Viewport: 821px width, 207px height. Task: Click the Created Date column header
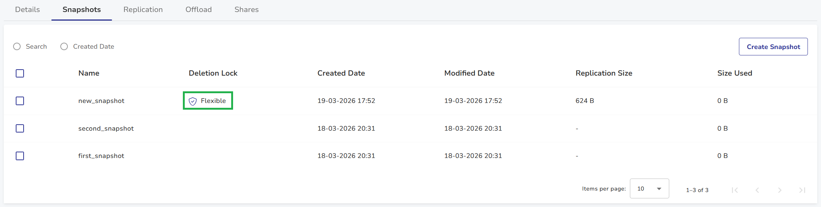[341, 73]
